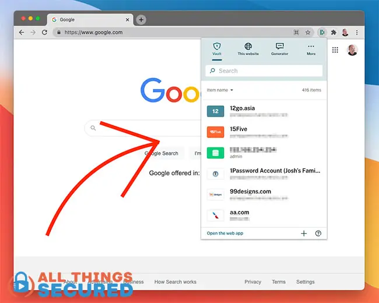The height and width of the screenshot is (303, 379).
Task: Switch to the Vault tab
Action: (x=217, y=49)
